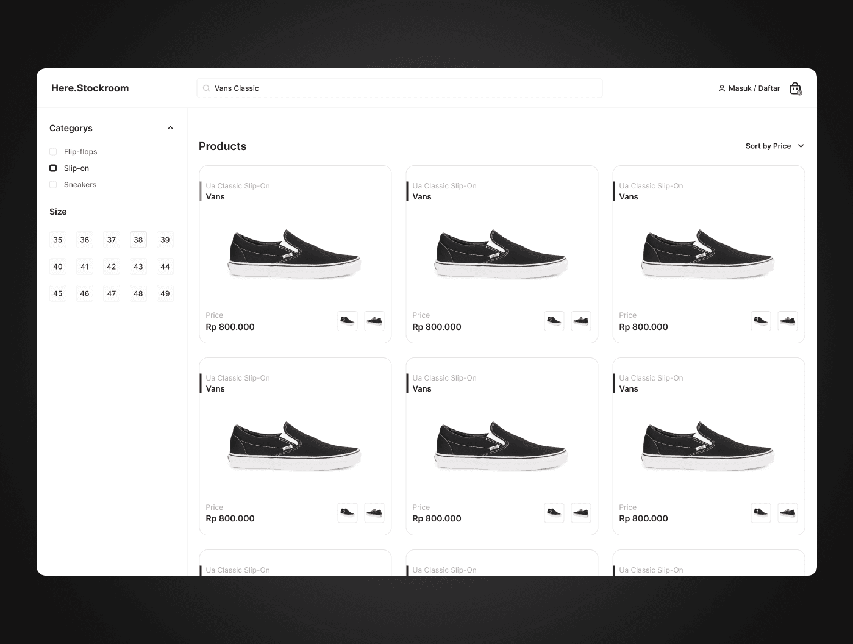Click the search magnifier icon
Viewport: 853px width, 644px height.
207,88
